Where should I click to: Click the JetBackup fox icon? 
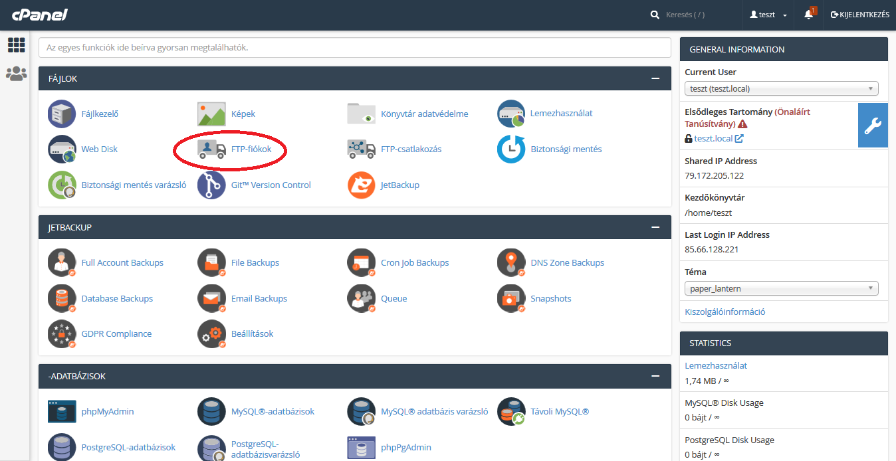tap(362, 185)
